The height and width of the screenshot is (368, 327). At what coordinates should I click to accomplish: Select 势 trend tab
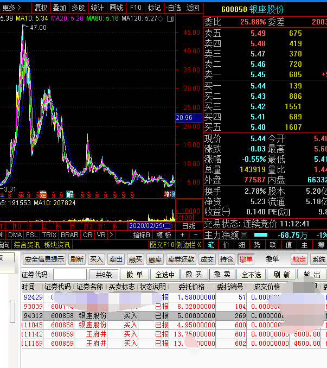257,245
